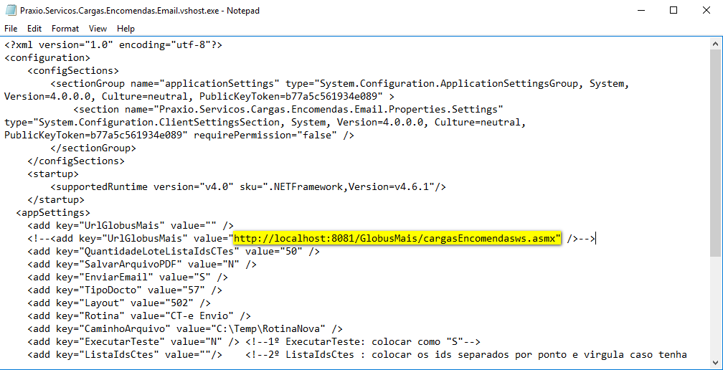The image size is (723, 370).
Task: Click the SalvarArquivoPDF value="N" line
Action: [142, 265]
